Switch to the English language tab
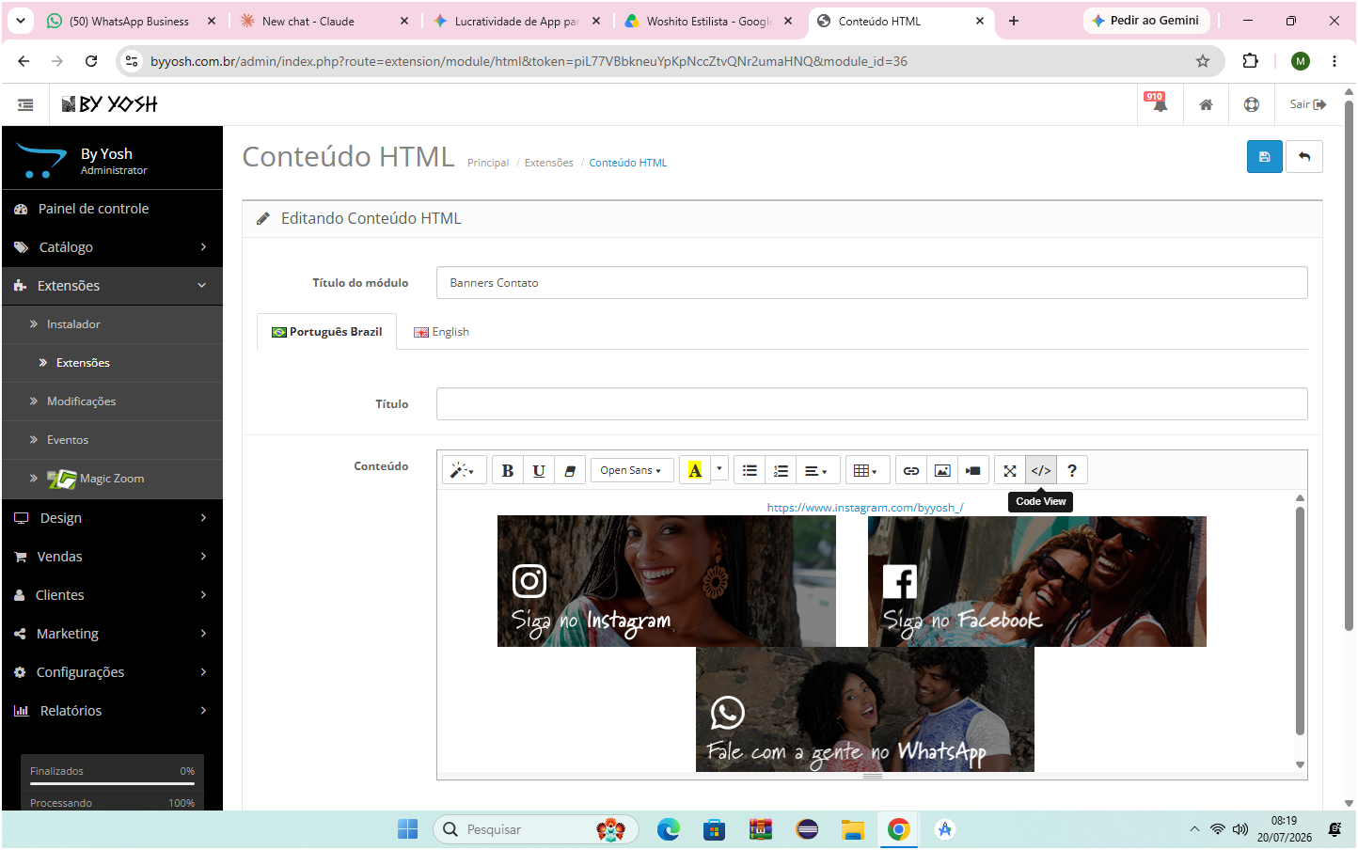 (441, 332)
